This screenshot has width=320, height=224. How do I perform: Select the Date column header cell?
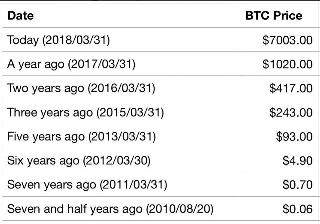(121, 15)
